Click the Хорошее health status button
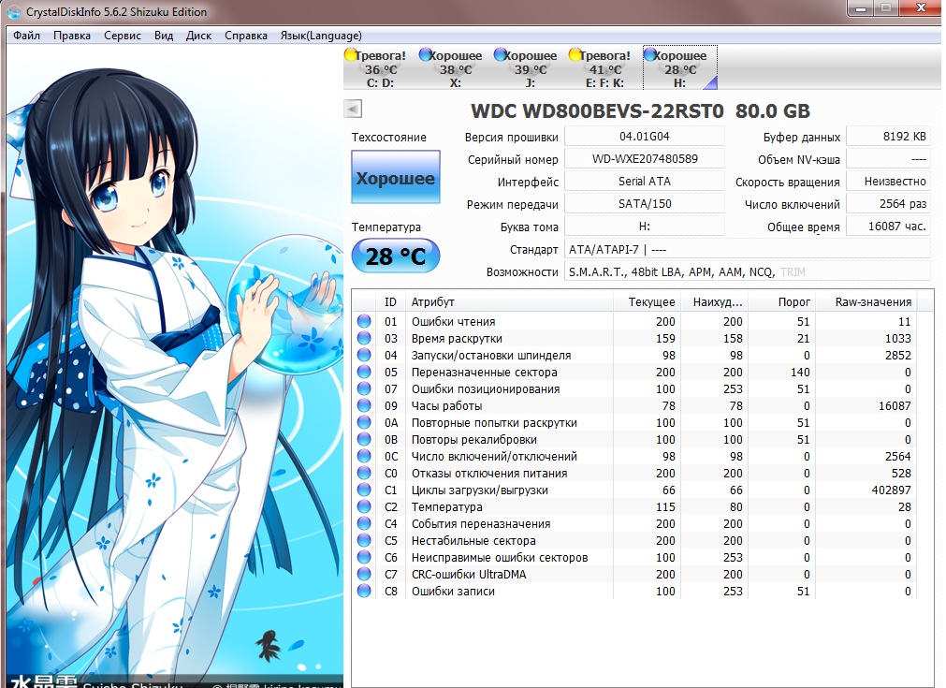946x688 pixels. [x=396, y=177]
